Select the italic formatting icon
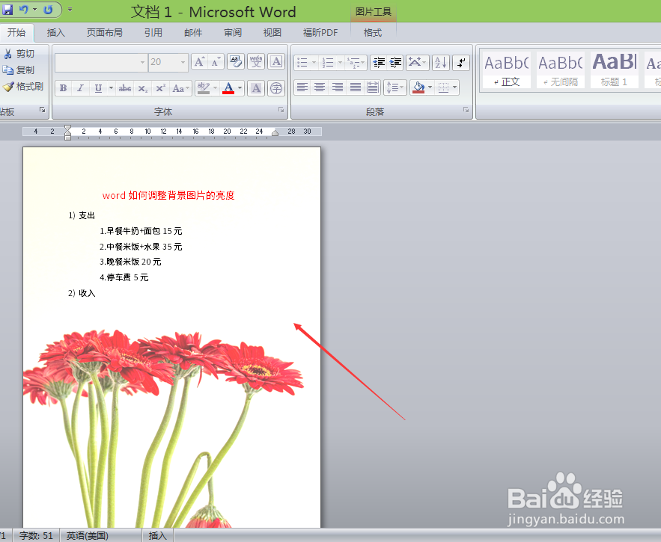661x542 pixels. tap(80, 87)
